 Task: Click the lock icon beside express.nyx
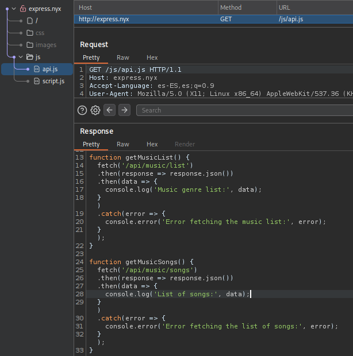pos(23,9)
